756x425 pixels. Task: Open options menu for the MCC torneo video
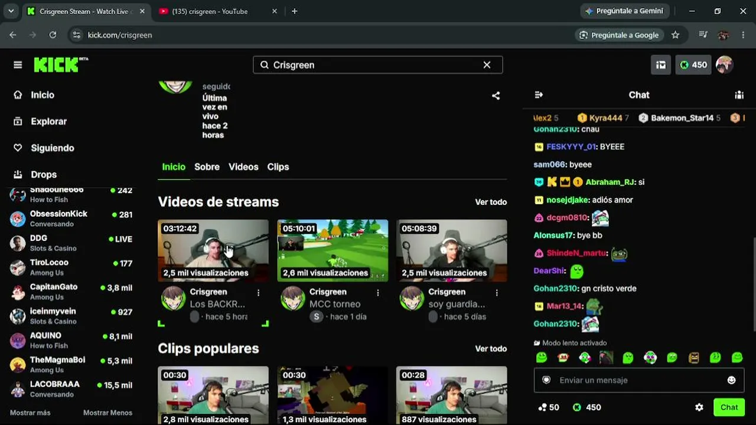(378, 292)
